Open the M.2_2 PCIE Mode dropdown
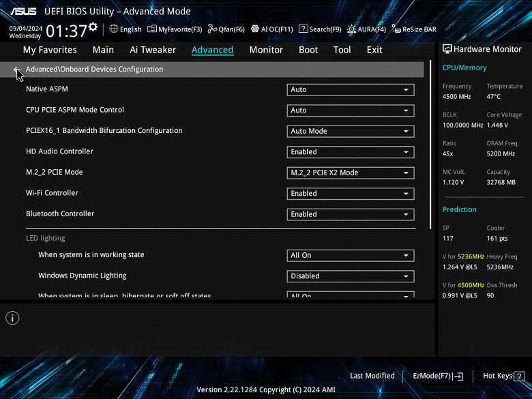The image size is (532, 399). (351, 173)
